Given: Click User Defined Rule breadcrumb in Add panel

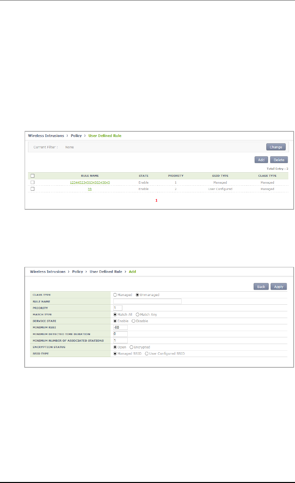Looking at the screenshot, I should pyautogui.click(x=106, y=272).
